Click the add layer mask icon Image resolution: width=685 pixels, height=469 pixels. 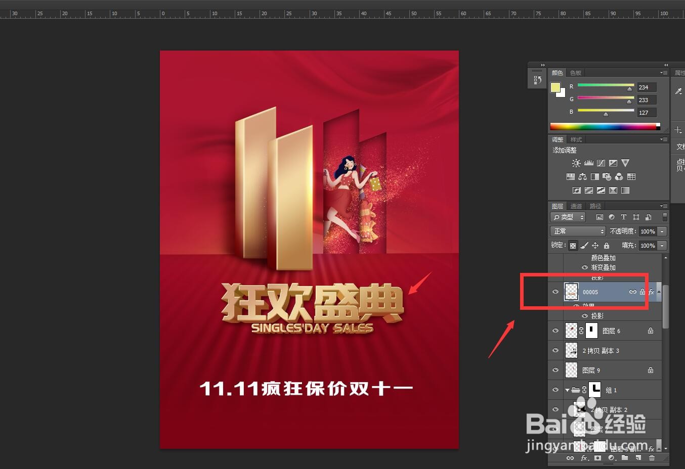tap(597, 458)
